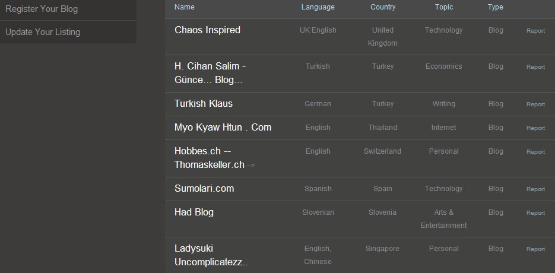
Task: Report the Sumolari.com listing
Action: coord(535,189)
